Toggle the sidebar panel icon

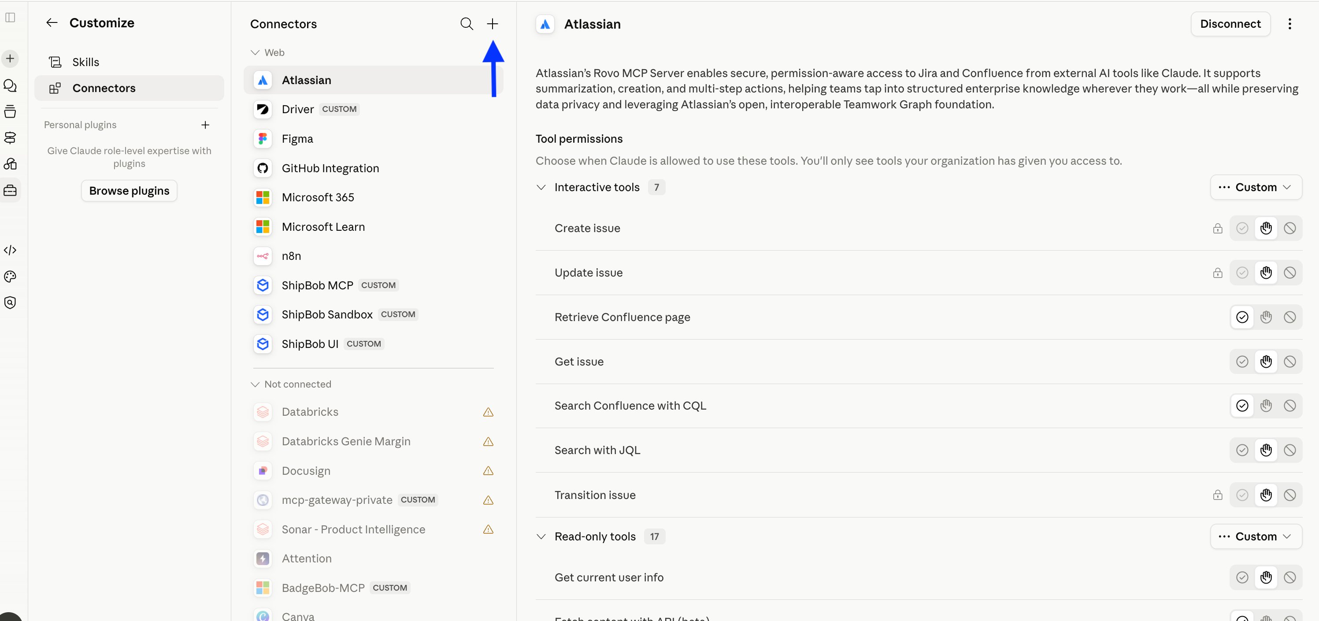[10, 18]
